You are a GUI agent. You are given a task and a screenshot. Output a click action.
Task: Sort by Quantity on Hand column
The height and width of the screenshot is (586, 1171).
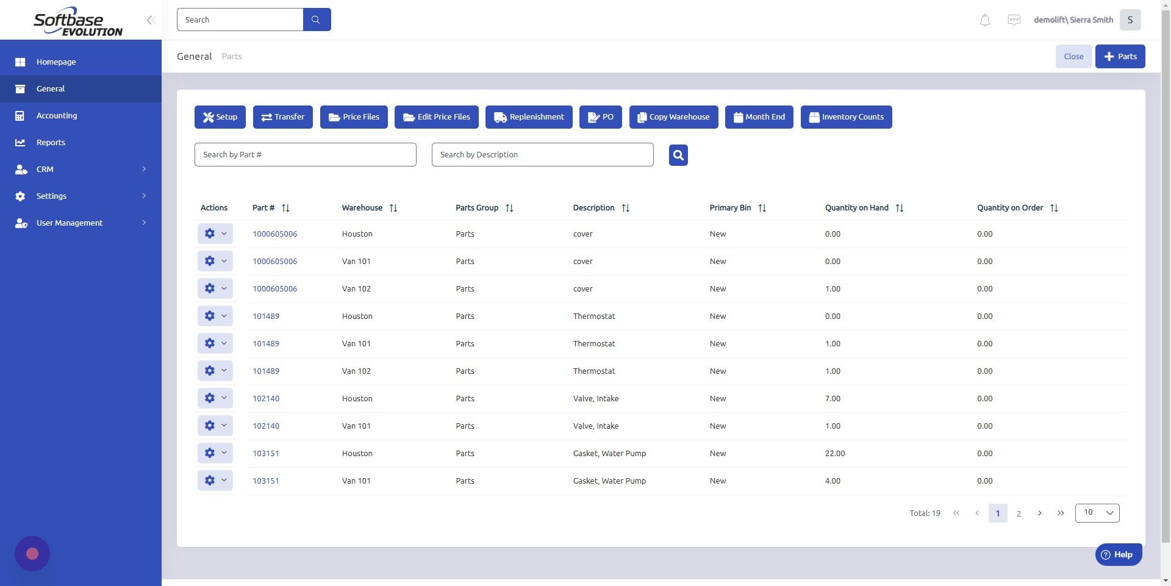pos(900,207)
